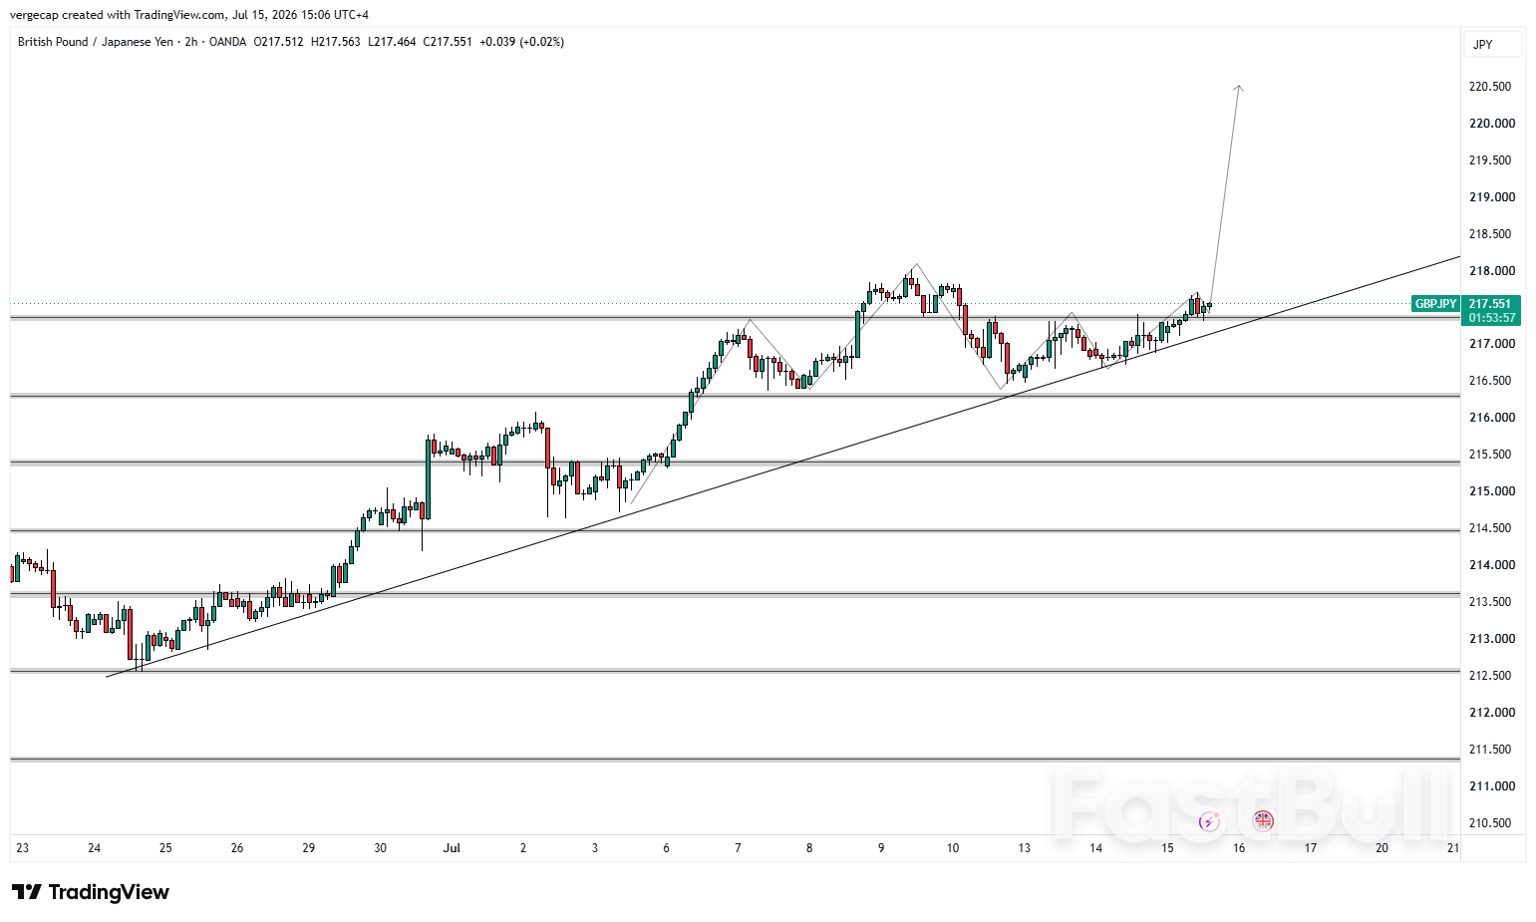
Task: Click the 216.500 price axis label
Action: pos(1490,381)
